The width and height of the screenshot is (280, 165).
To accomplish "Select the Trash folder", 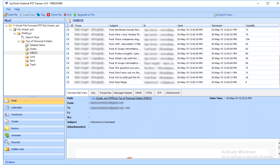I will pyautogui.click(x=31, y=65).
